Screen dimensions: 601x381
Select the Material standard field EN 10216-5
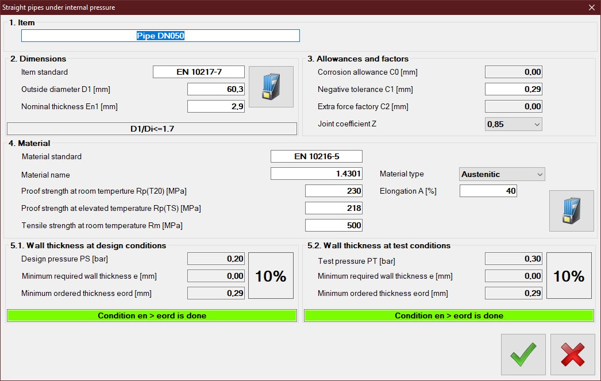pos(316,156)
